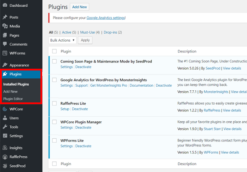The height and width of the screenshot is (172, 247).
Task: Deactivate the WPForms Lite plugin
Action: (x=84, y=146)
